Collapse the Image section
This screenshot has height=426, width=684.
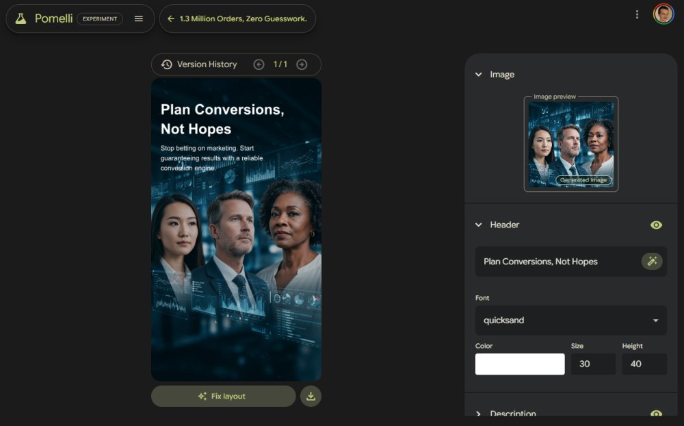[479, 75]
